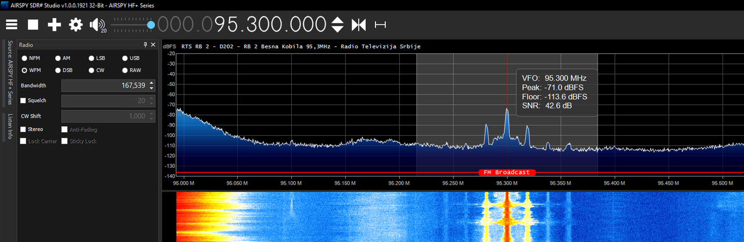Select LSB demodulation mode
The width and height of the screenshot is (744, 242).
tap(91, 58)
